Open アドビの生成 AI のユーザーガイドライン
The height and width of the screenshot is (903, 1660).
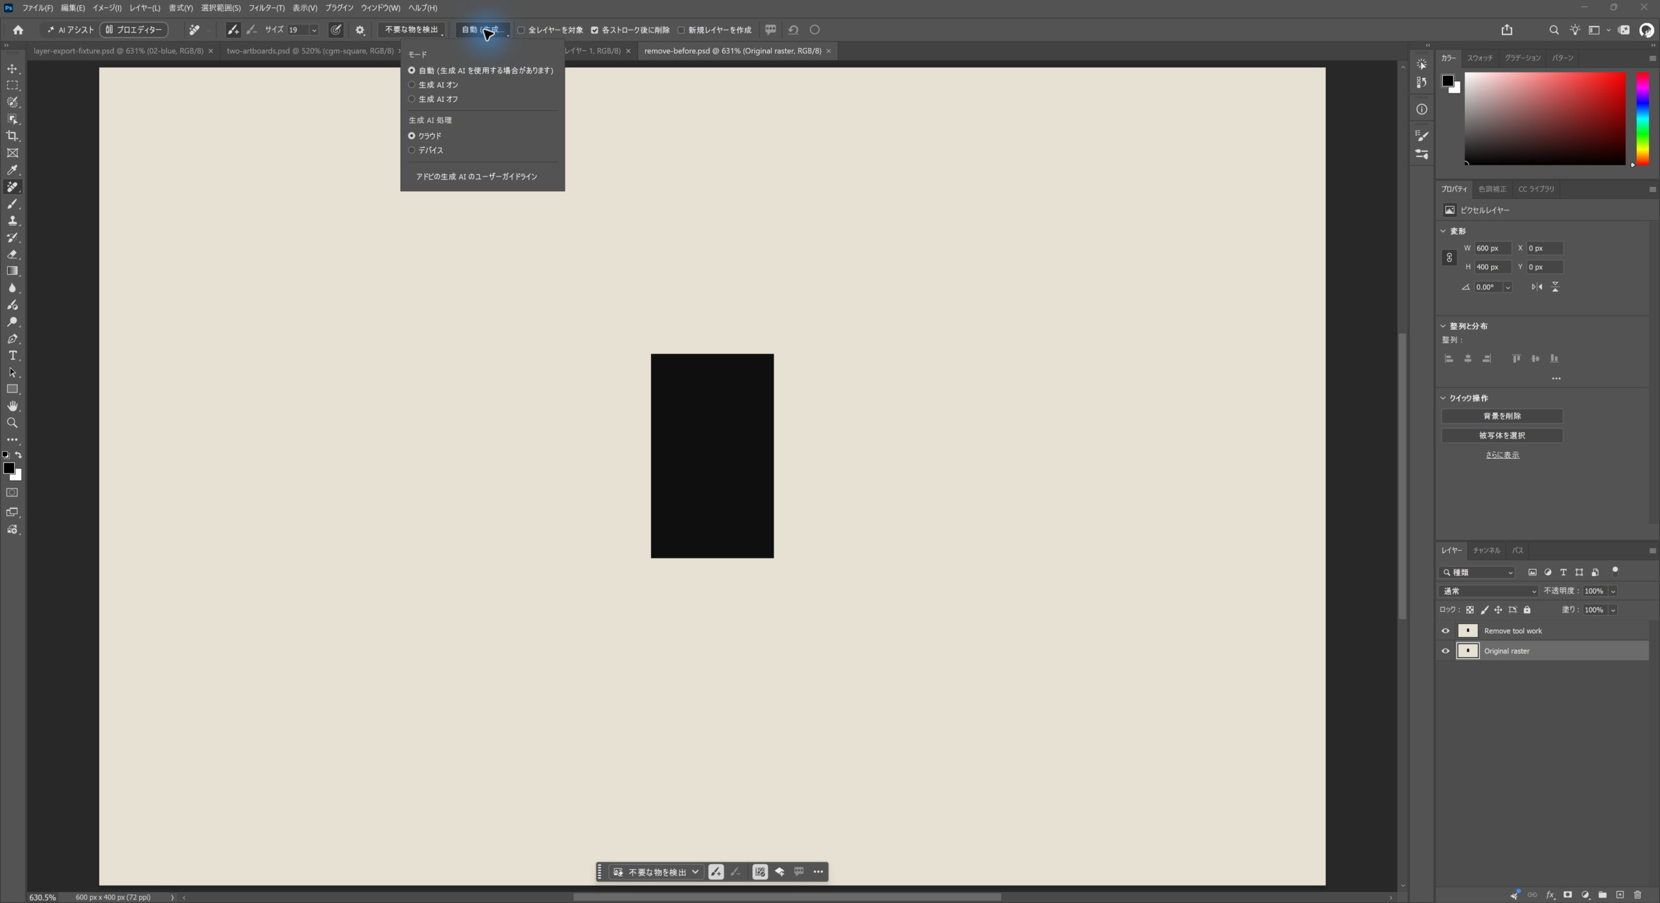[477, 177]
